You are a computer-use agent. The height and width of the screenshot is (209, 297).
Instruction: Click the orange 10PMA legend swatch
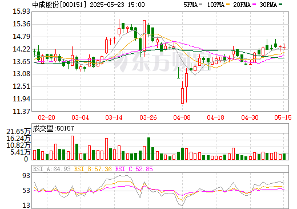228,4
